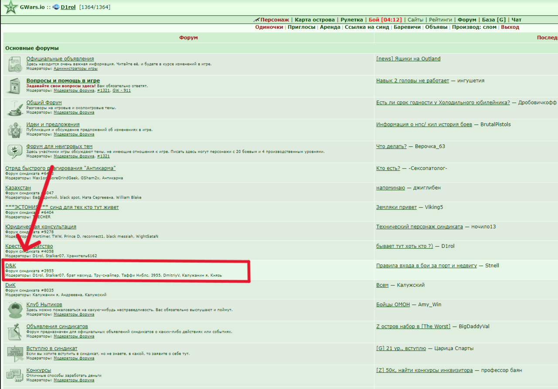Open Рейтинги menu item
The height and width of the screenshot is (389, 558).
pyautogui.click(x=440, y=20)
